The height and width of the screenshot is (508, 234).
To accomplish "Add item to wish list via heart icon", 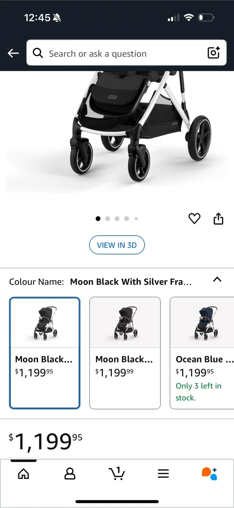I will (194, 218).
